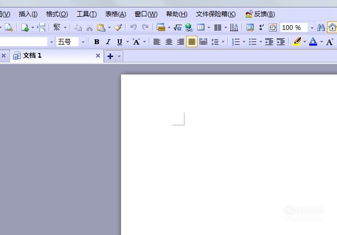Close the 文档 1 tab
337x235 pixels.
pyautogui.click(x=98, y=56)
